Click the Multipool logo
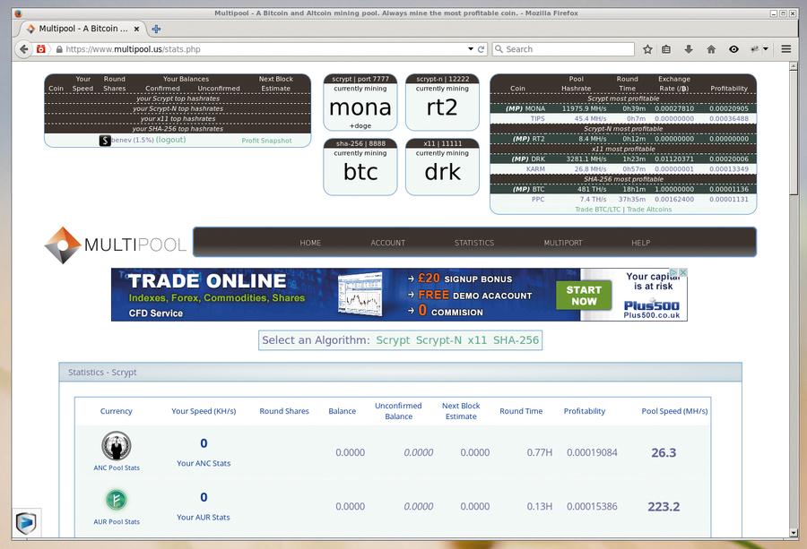This screenshot has height=549, width=807. pos(116,245)
